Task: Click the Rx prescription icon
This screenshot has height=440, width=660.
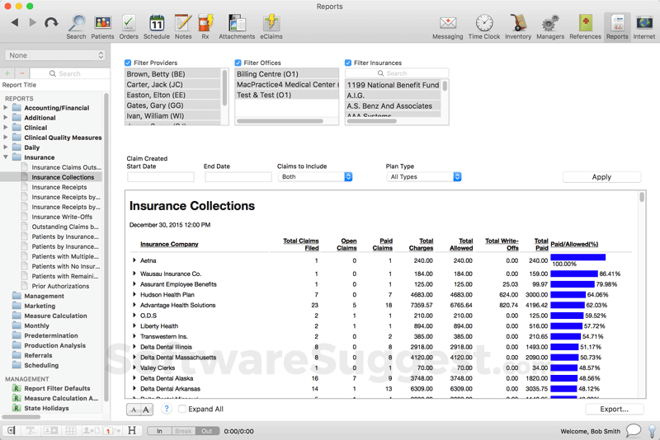Action: point(205,24)
